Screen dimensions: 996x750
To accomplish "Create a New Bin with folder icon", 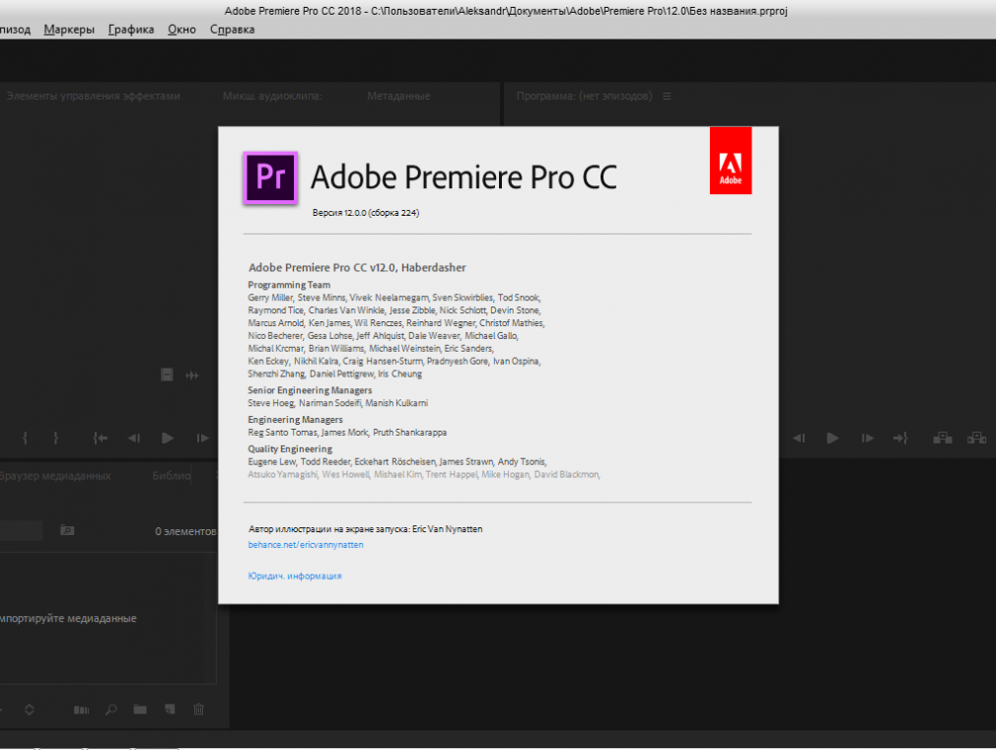I will (x=140, y=710).
